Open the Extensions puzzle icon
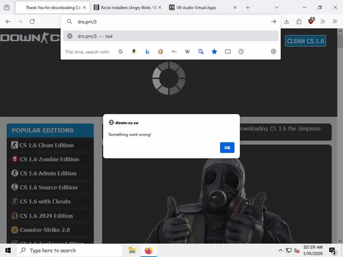This screenshot has height=257, width=343. click(x=299, y=21)
